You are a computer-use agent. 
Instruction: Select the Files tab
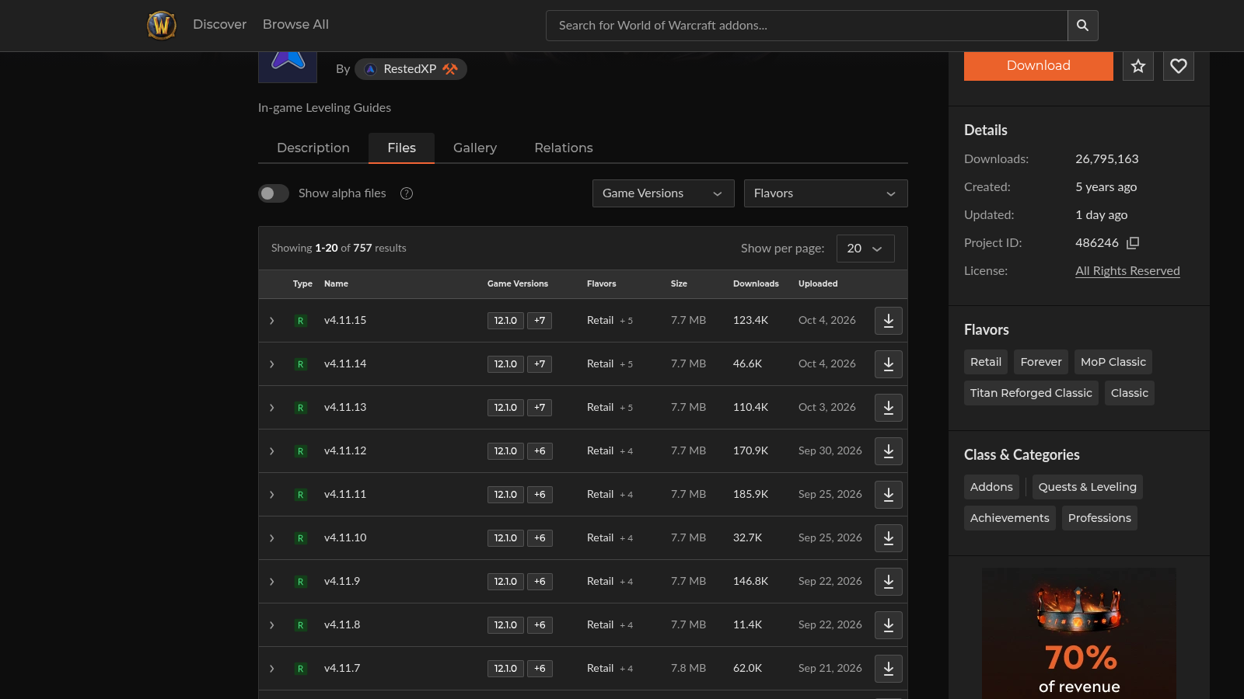coord(401,148)
